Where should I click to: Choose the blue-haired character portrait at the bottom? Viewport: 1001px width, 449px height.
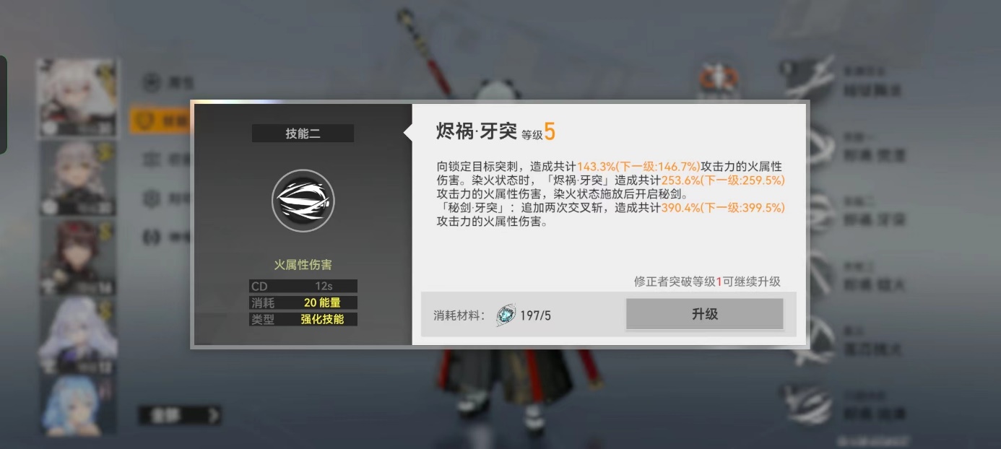pyautogui.click(x=77, y=404)
